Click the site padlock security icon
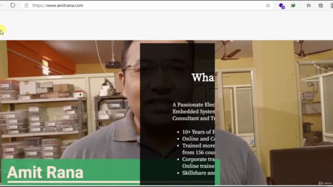333x187 pixels. coord(27,6)
